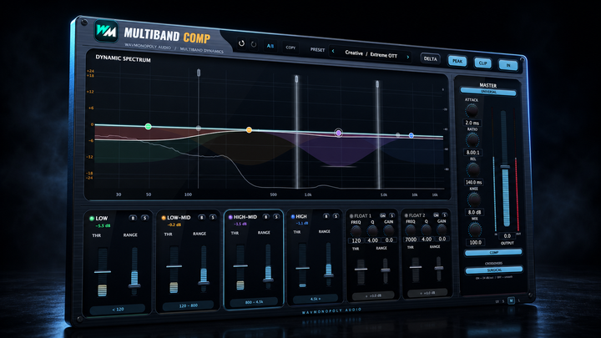Solo the HIGH-MID band with S button
The image size is (601, 338).
pos(276,216)
